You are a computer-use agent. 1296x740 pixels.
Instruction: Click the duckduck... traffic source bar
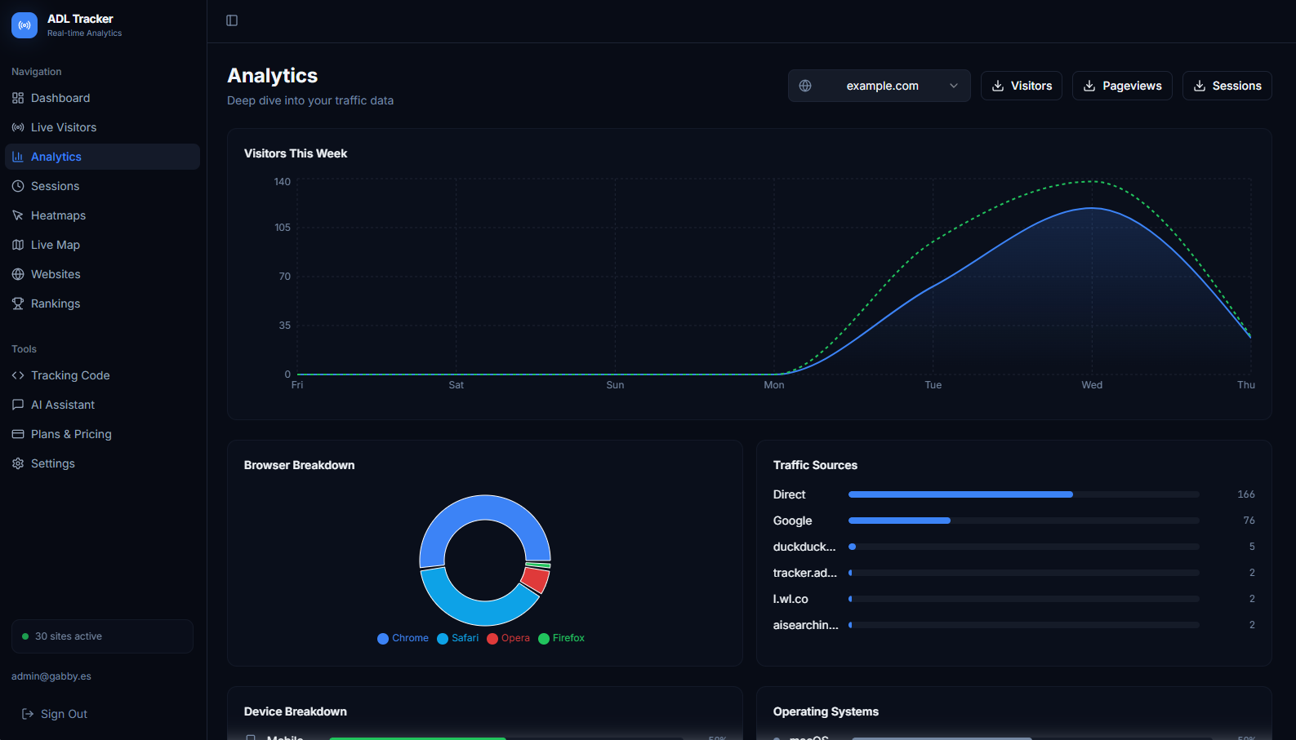click(1024, 547)
